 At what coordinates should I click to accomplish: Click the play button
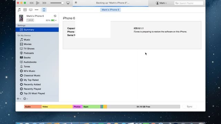click(x=38, y=3)
